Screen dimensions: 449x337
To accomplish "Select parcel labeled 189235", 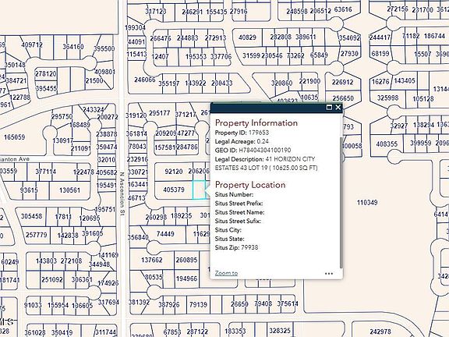I will [x=182, y=216].
